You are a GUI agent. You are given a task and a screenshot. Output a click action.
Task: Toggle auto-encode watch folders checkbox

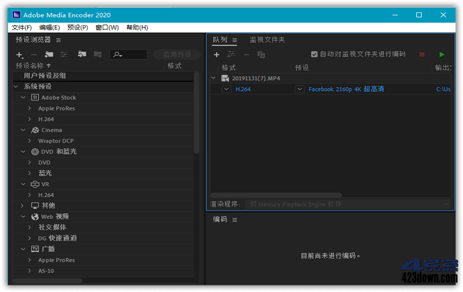coord(315,54)
